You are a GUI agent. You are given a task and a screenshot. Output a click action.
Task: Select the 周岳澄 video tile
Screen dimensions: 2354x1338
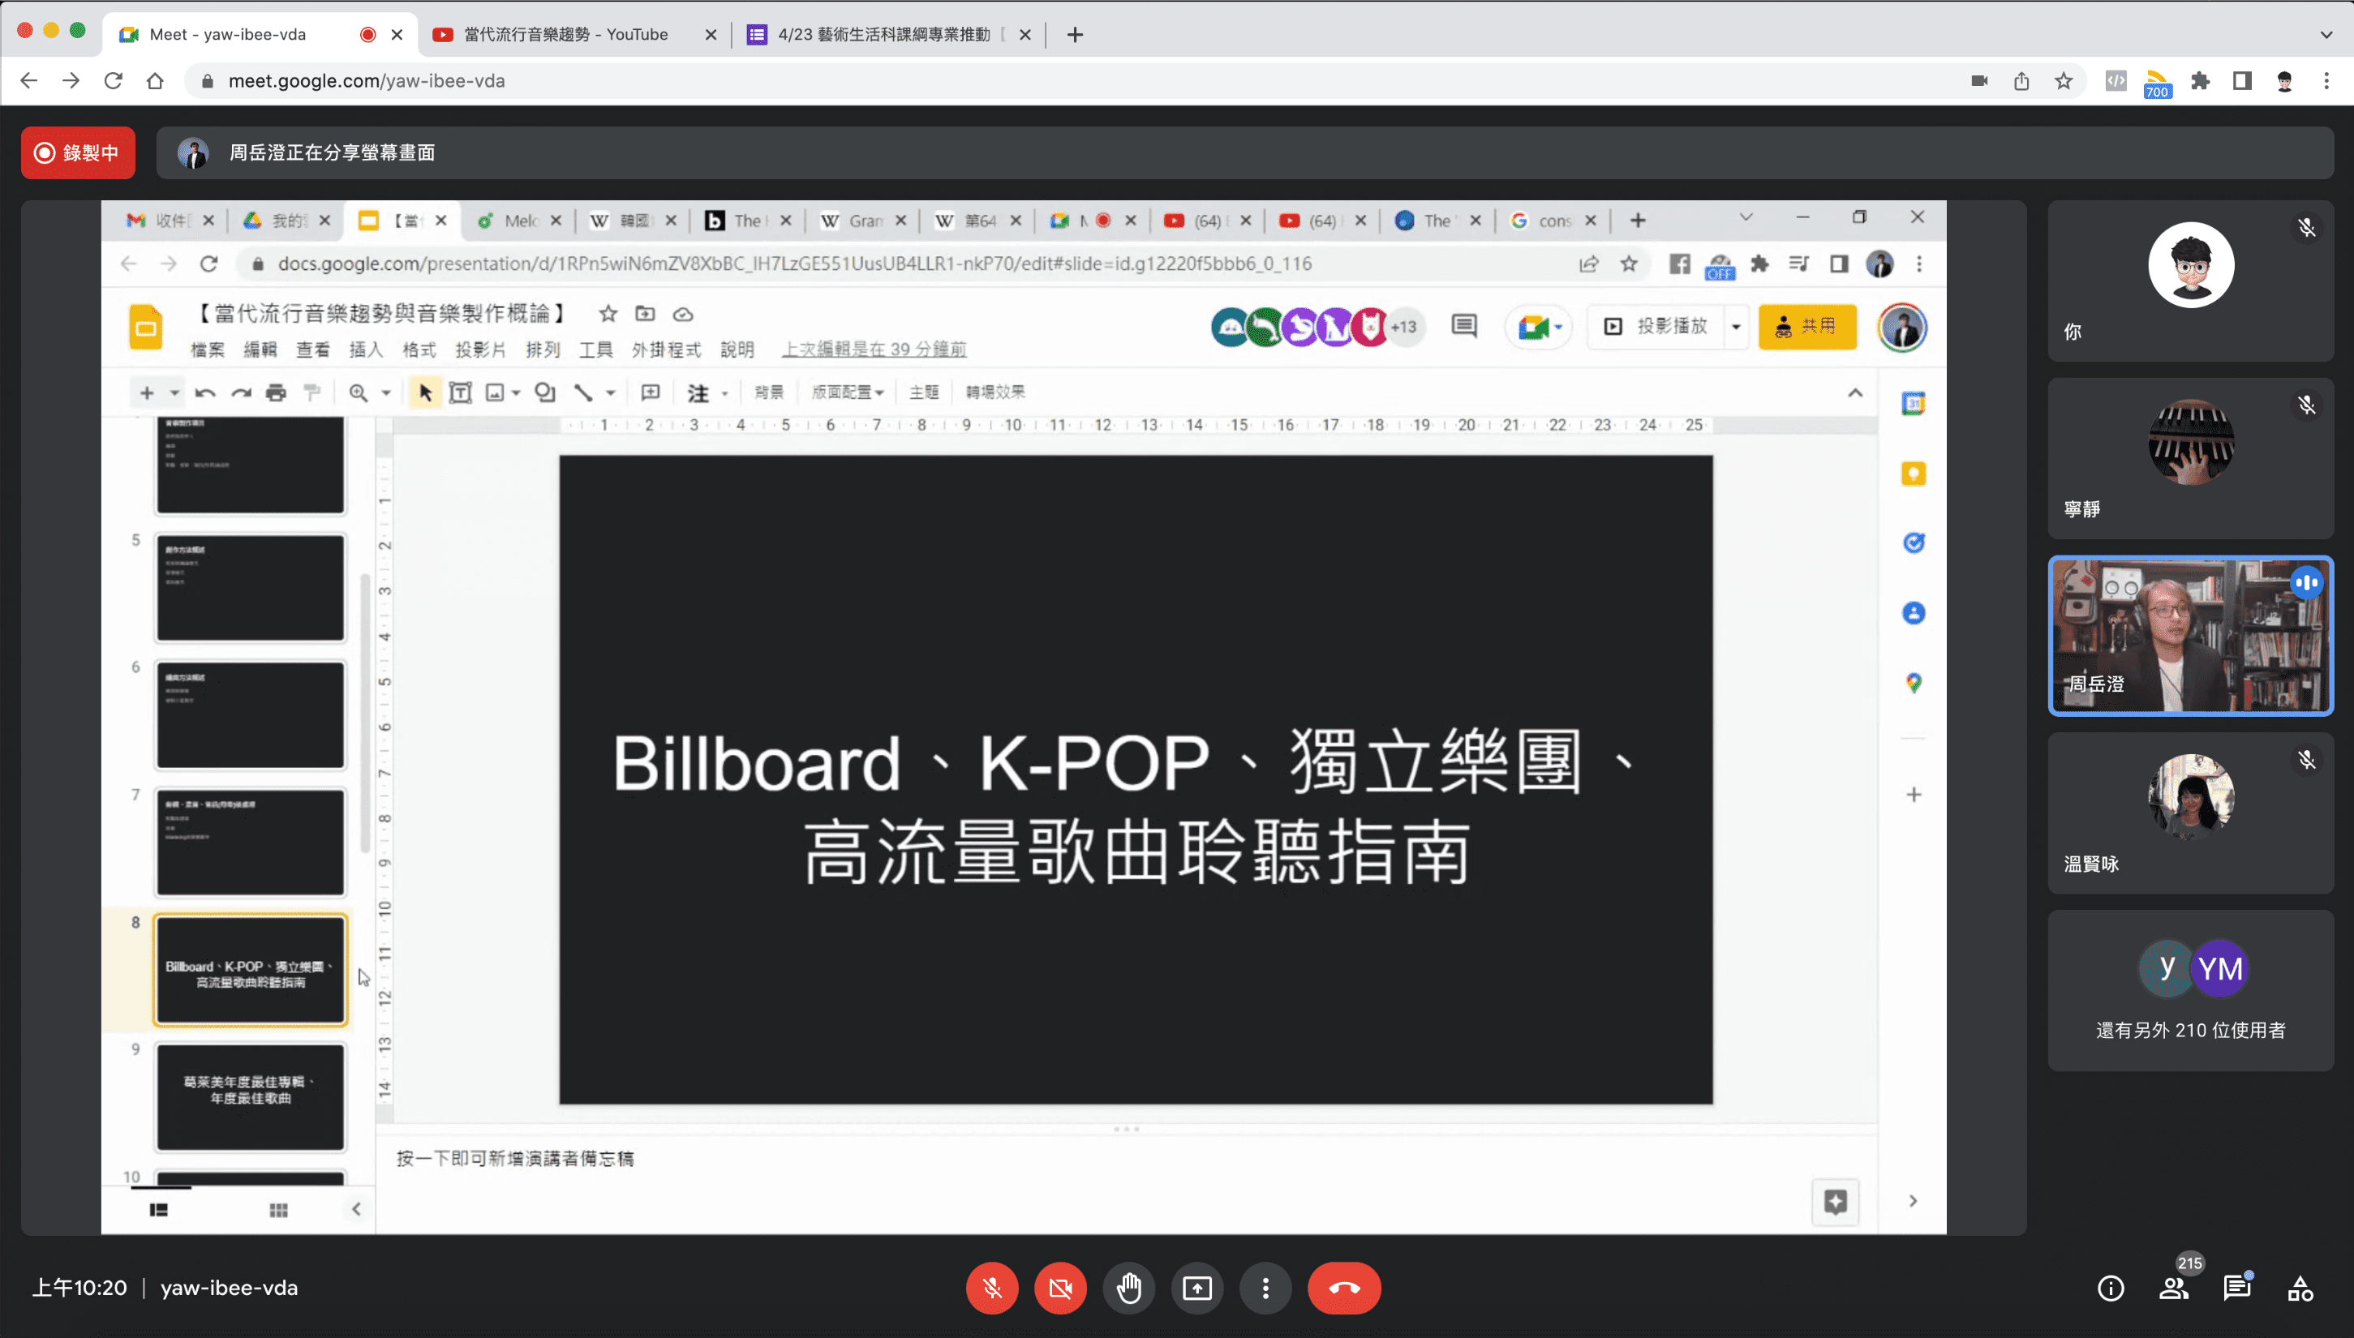(2190, 635)
